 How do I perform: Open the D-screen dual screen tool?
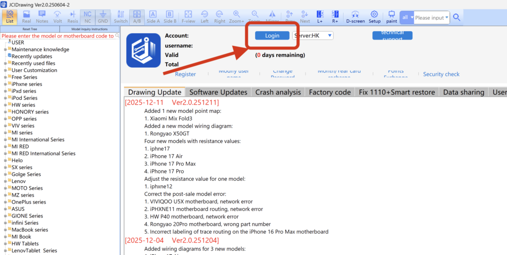(x=355, y=17)
